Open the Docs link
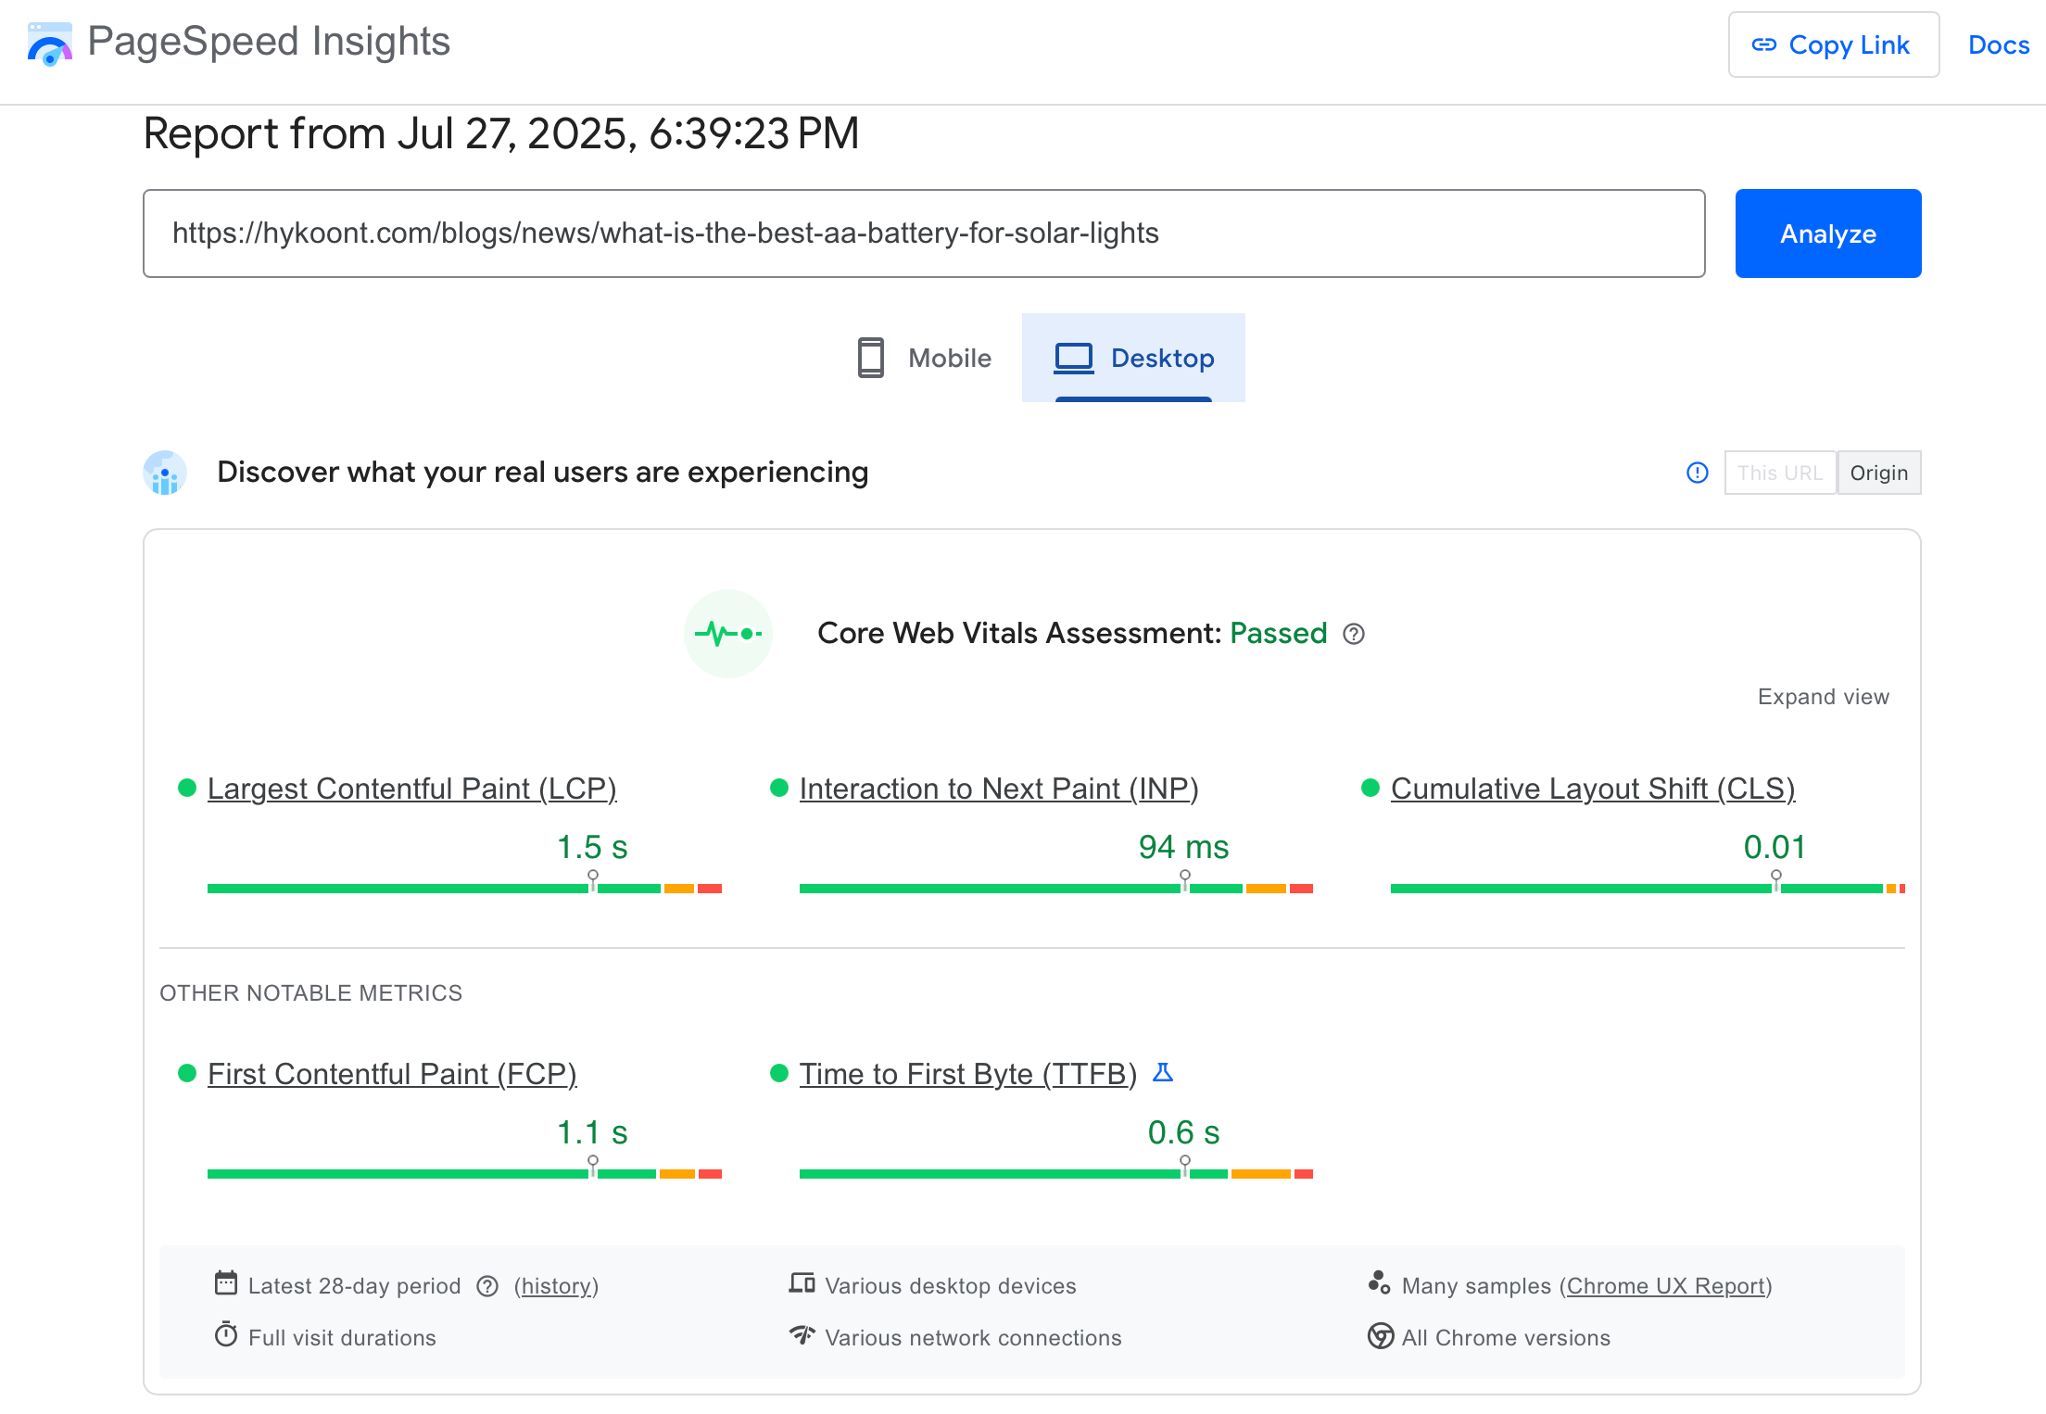The width and height of the screenshot is (2046, 1414). pyautogui.click(x=1998, y=44)
